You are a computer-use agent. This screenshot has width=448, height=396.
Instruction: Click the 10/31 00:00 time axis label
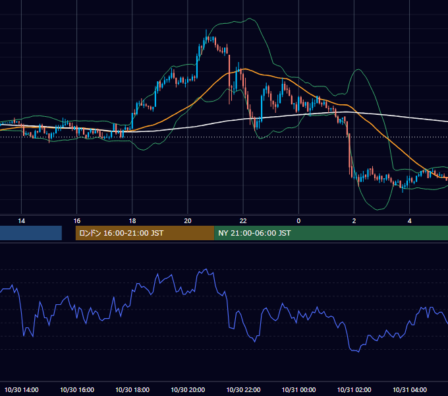click(x=298, y=389)
